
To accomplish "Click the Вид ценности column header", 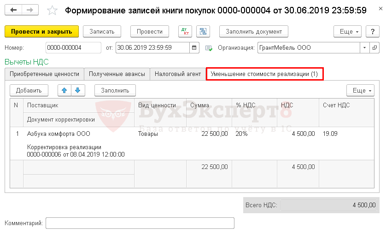I will point(160,113).
